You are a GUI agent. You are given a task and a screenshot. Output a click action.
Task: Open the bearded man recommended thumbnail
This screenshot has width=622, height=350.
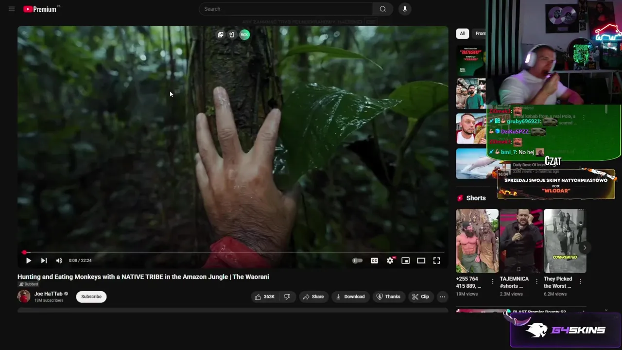tap(471, 128)
